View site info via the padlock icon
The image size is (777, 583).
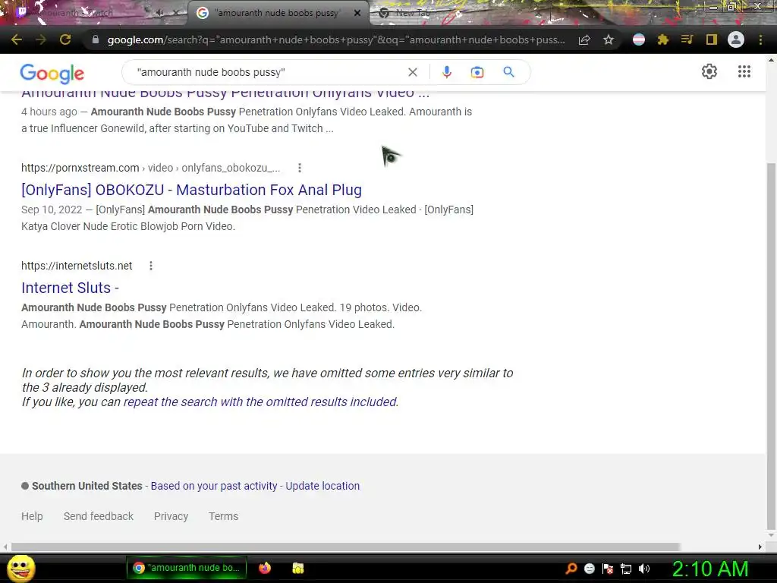click(x=95, y=39)
